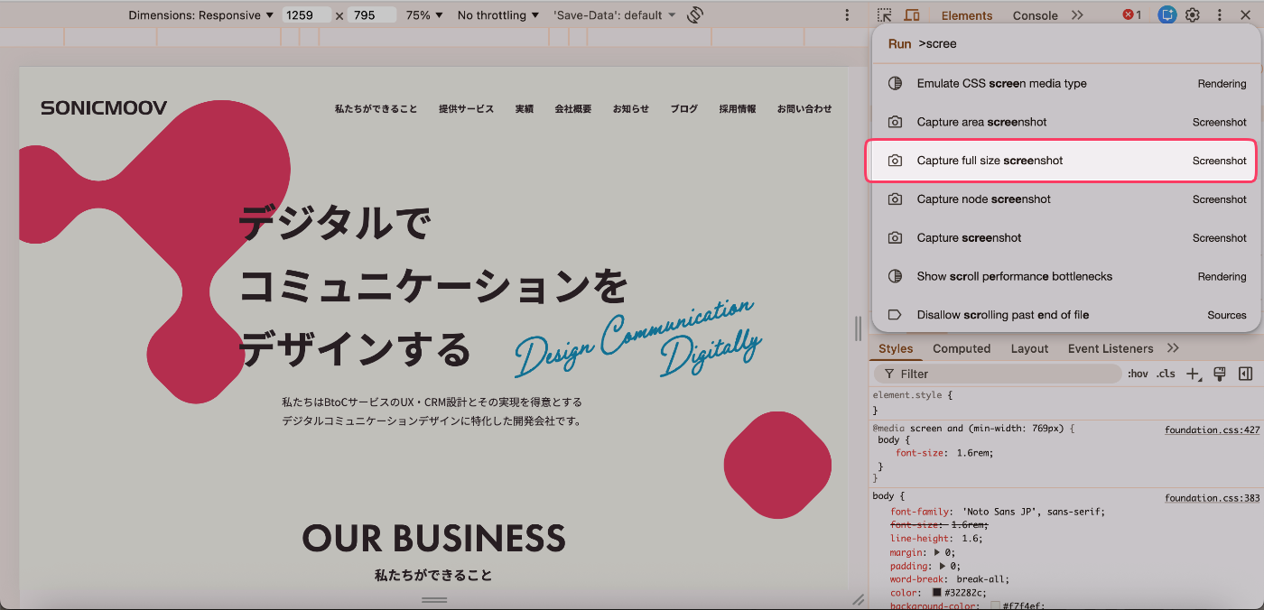Select the inspect element picker icon
1264x610 pixels.
tap(885, 15)
